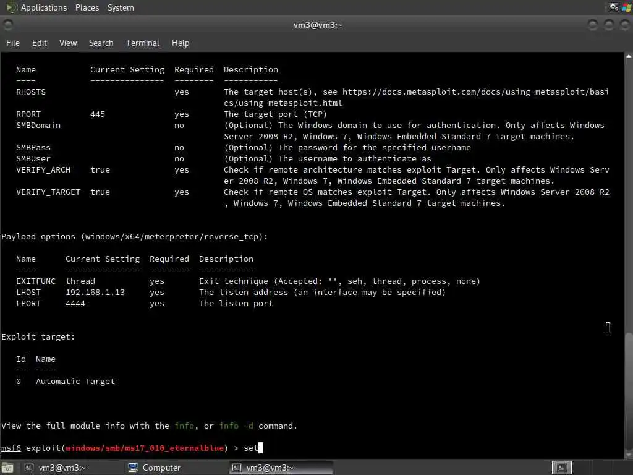Click the colorful flag tray icon
This screenshot has height=475, width=633.
coord(627,7)
